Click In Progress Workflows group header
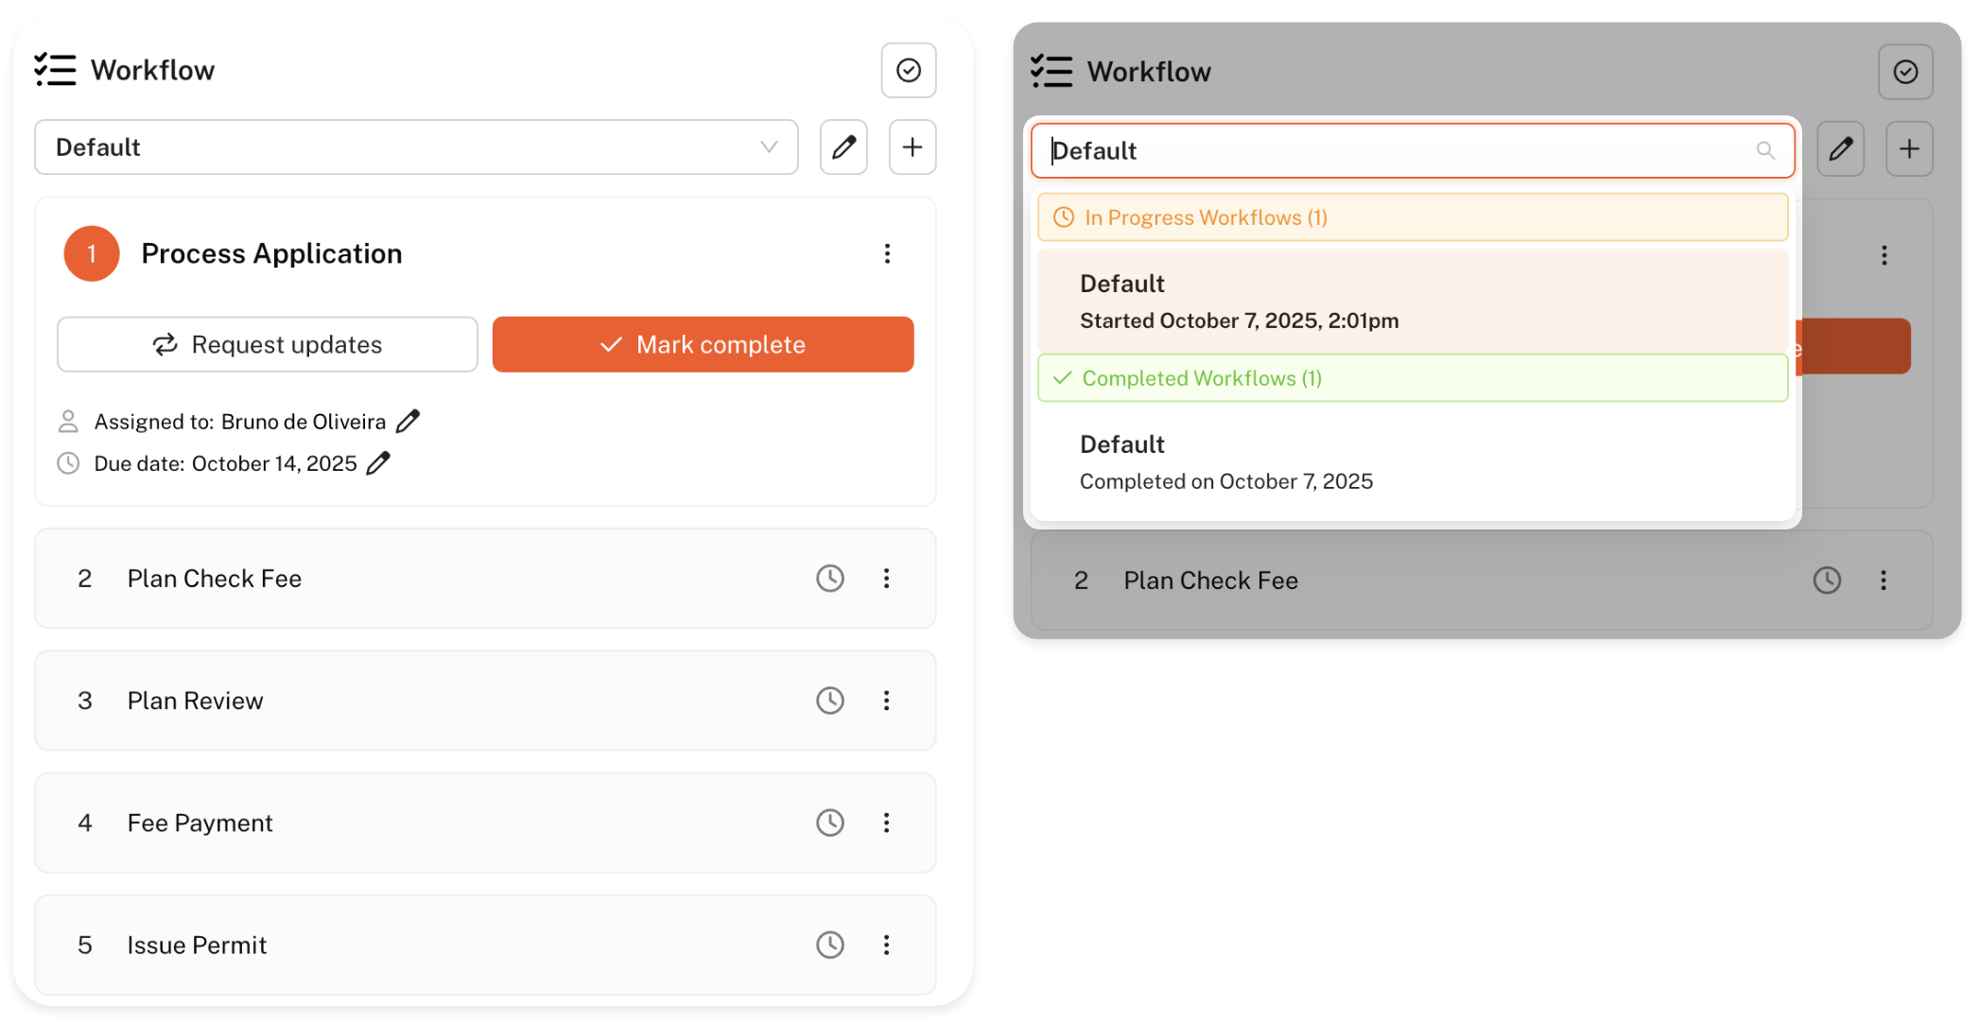1980x1023 pixels. click(x=1412, y=217)
